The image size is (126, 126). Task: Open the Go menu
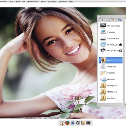coord(24,2)
